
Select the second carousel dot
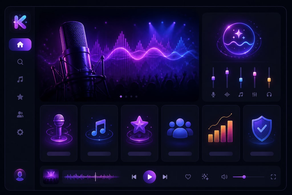[126, 97]
